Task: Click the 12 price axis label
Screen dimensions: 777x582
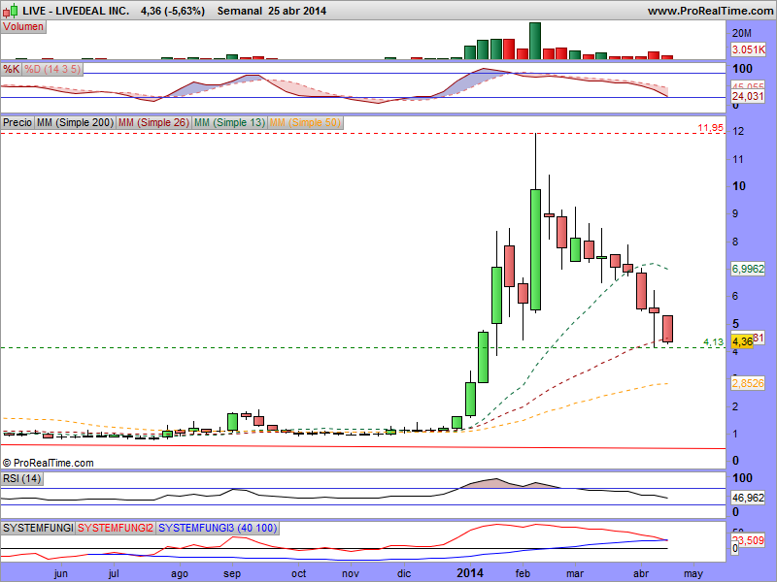Action: 738,132
